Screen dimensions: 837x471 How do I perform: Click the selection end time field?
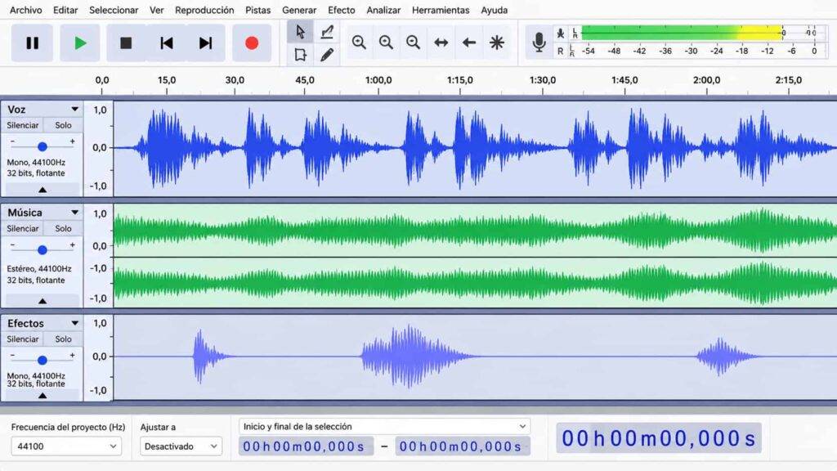463,446
